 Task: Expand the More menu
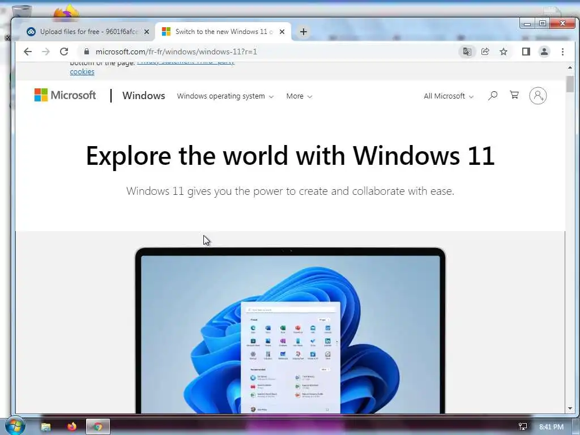(x=299, y=96)
